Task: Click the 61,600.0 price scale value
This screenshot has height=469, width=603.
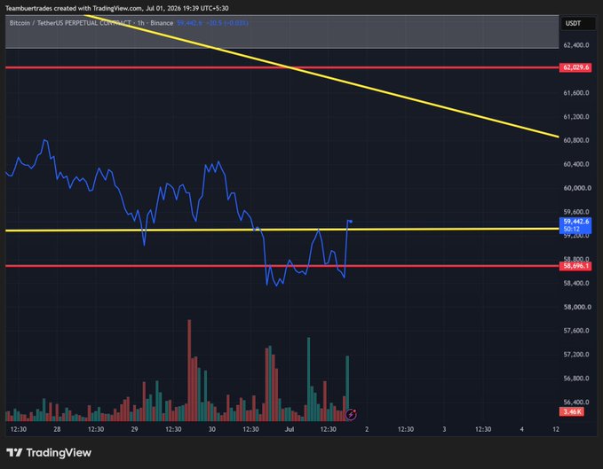Action: (576, 93)
